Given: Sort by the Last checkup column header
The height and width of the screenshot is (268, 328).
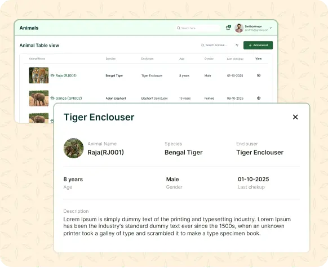Looking at the screenshot, I should tap(235, 59).
